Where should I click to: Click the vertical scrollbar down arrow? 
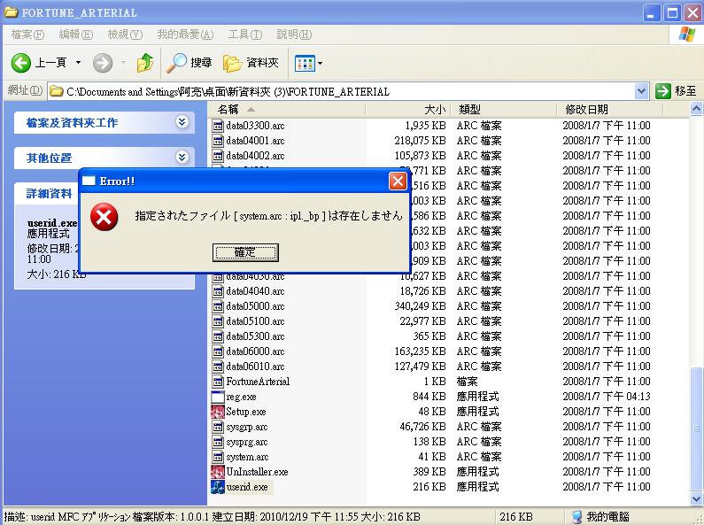click(696, 498)
